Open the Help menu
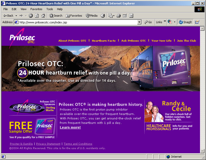The image size is (206, 160). point(60,9)
